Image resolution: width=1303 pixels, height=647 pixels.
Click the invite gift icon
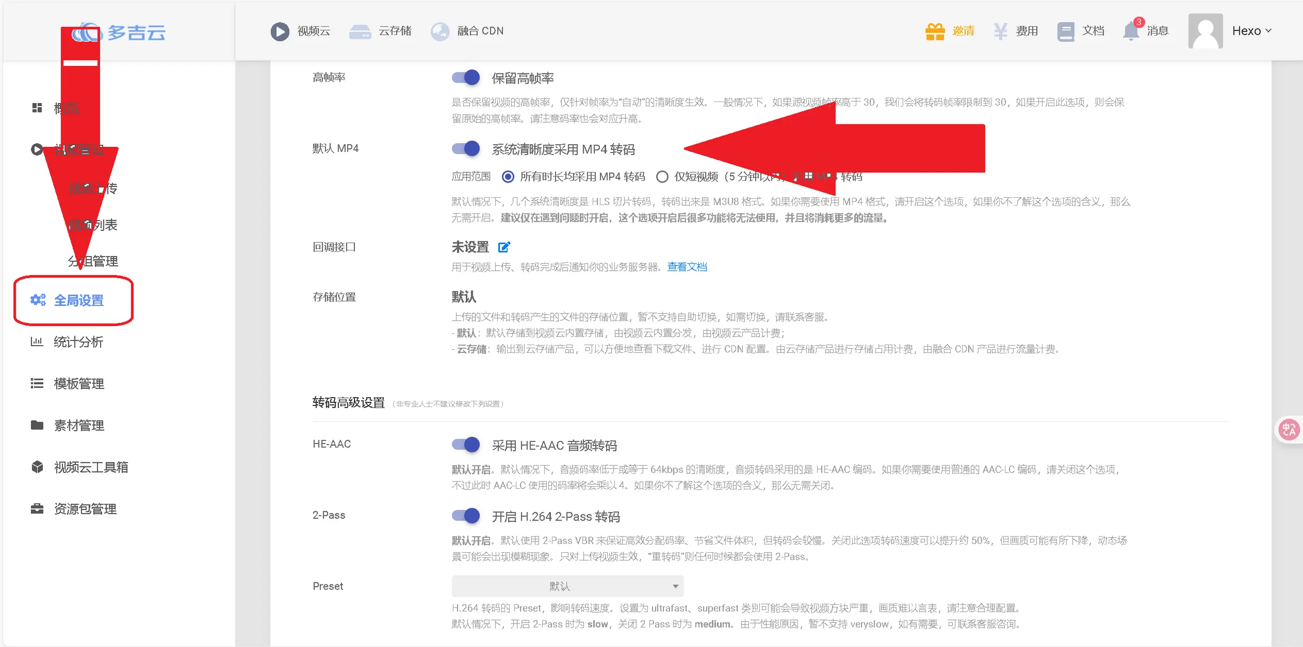(x=935, y=31)
